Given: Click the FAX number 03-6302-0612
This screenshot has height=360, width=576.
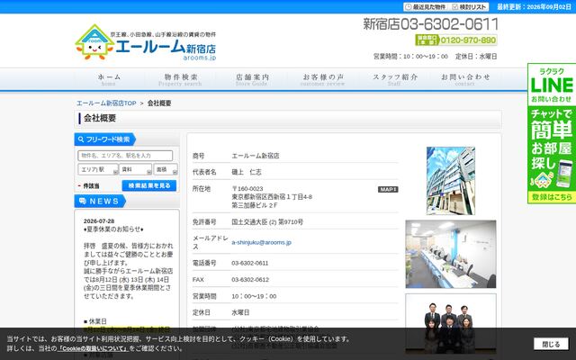Looking at the screenshot, I should 250,280.
